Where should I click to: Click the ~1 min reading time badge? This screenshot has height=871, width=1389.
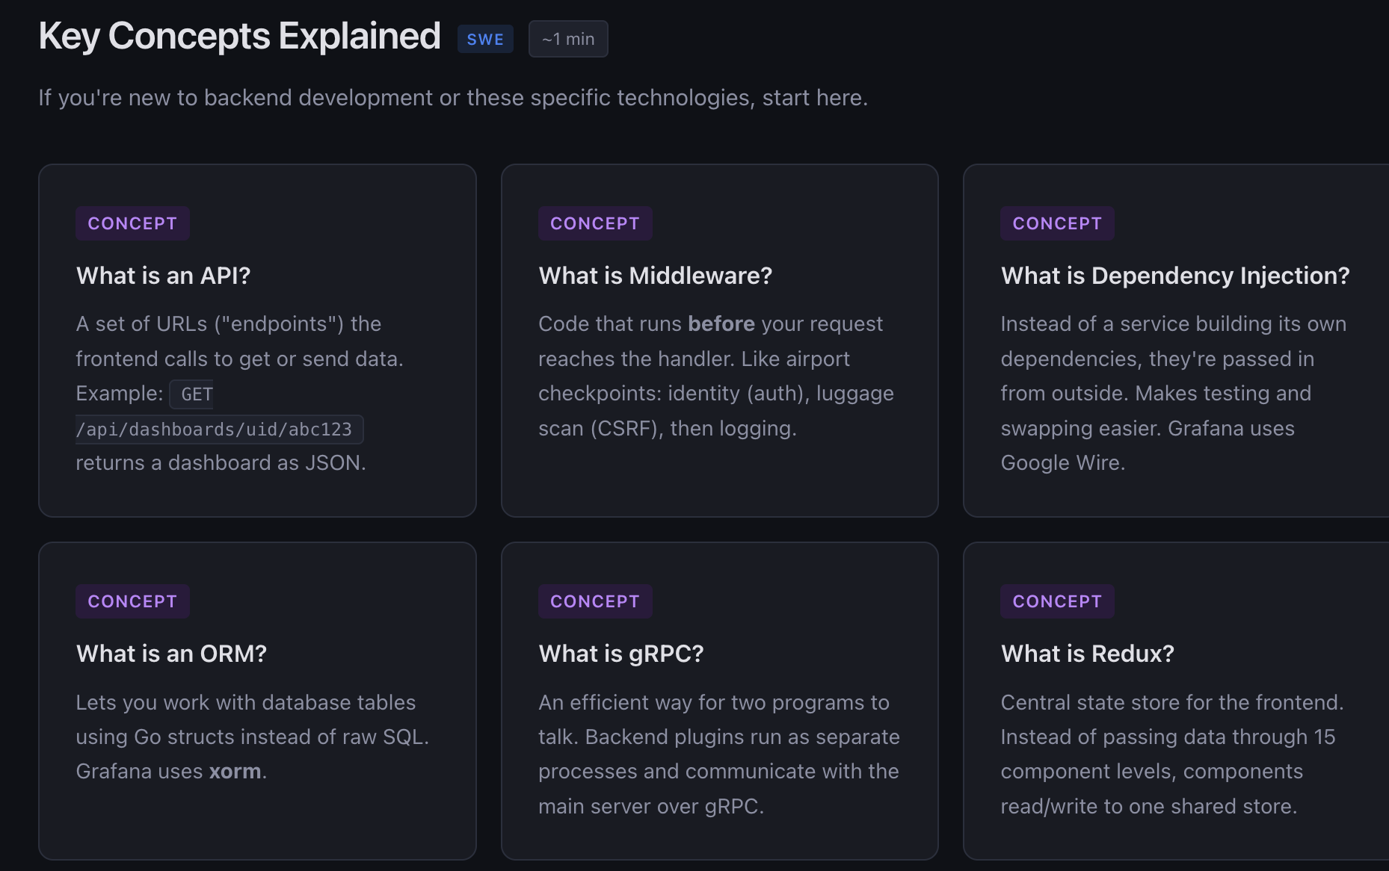[x=568, y=40]
